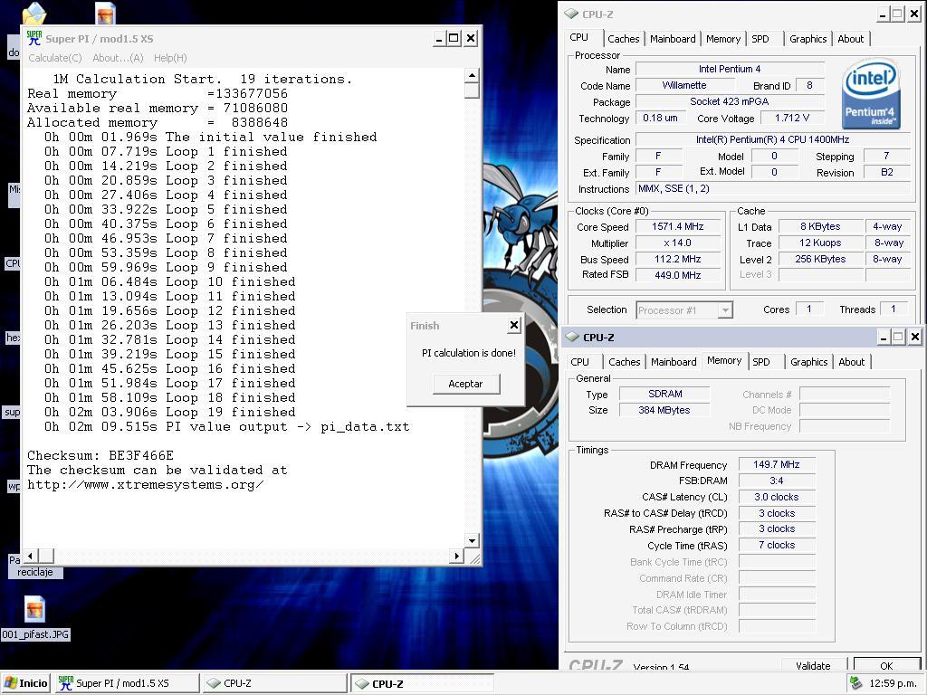Select Mainboard tab in lower CPU-Z window
The height and width of the screenshot is (695, 927).
674,362
